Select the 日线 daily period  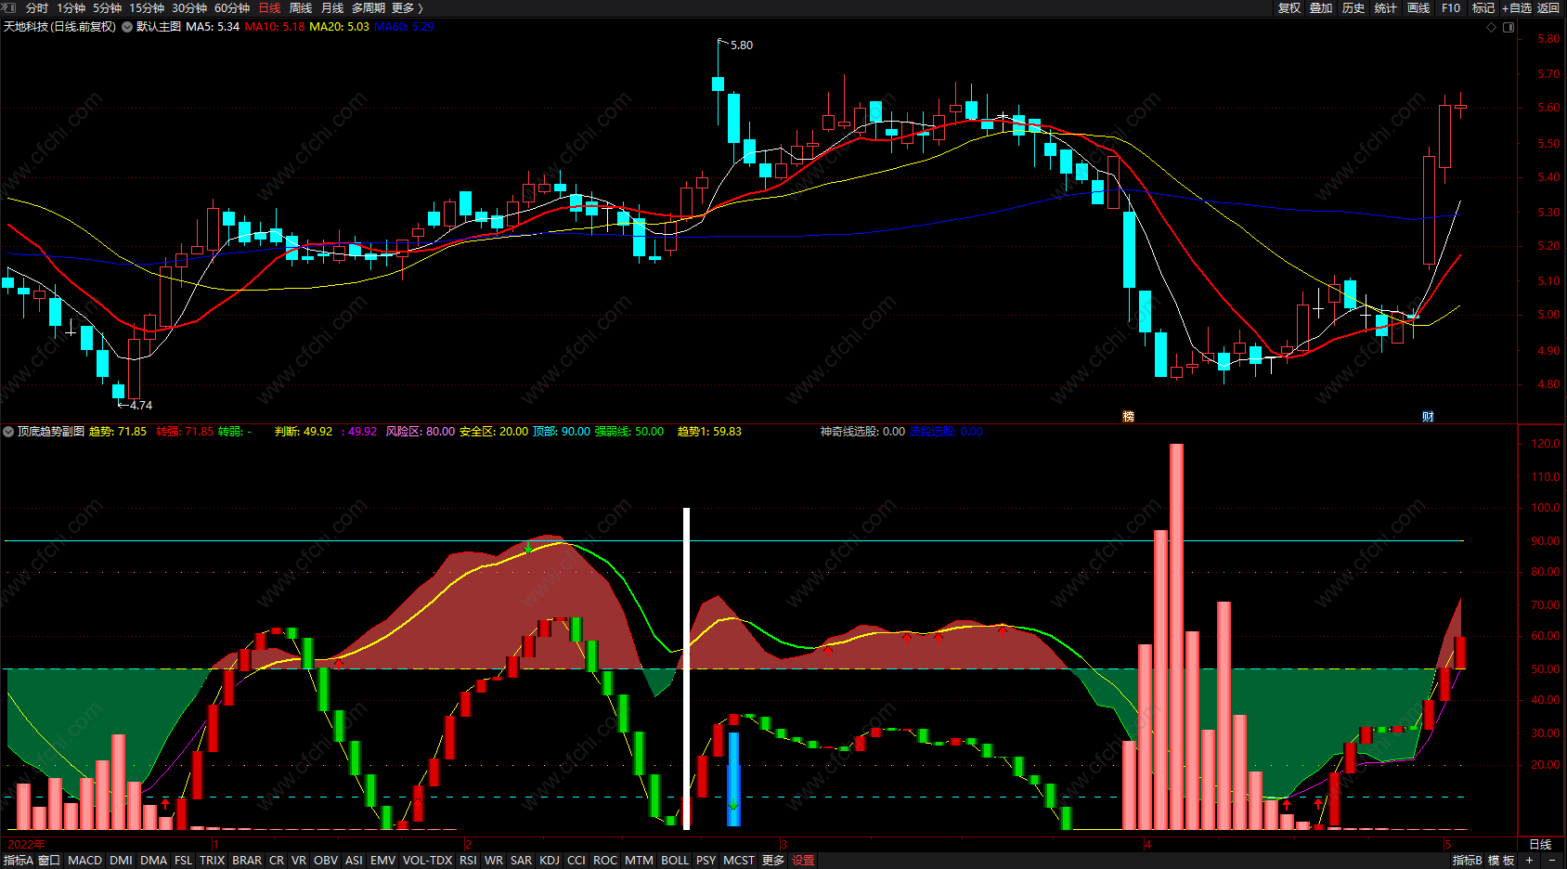(269, 7)
